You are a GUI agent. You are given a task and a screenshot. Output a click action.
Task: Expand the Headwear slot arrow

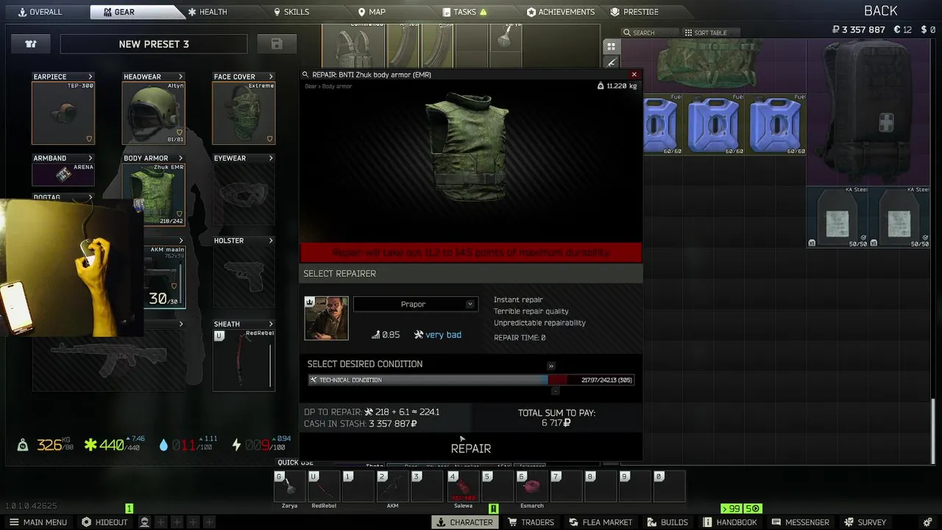[x=180, y=77]
